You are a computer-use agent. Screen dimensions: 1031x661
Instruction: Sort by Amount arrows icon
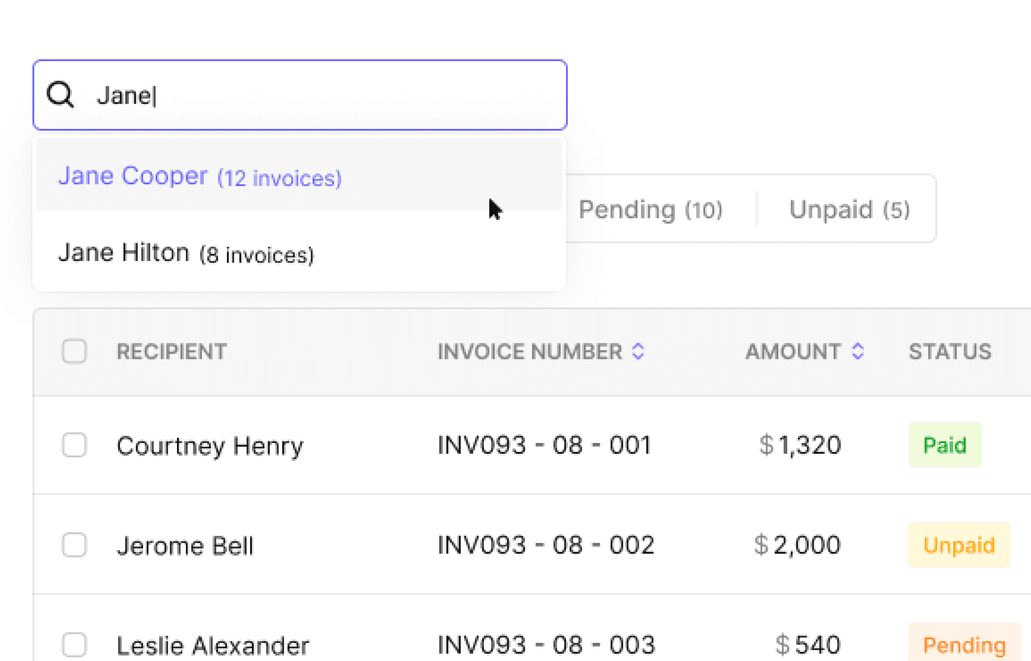tap(858, 351)
